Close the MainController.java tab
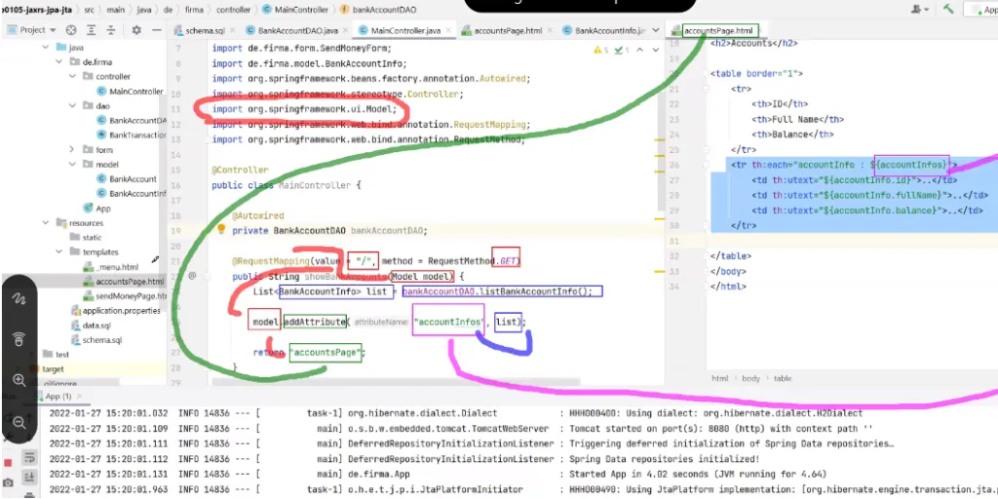998x499 pixels. [x=446, y=30]
